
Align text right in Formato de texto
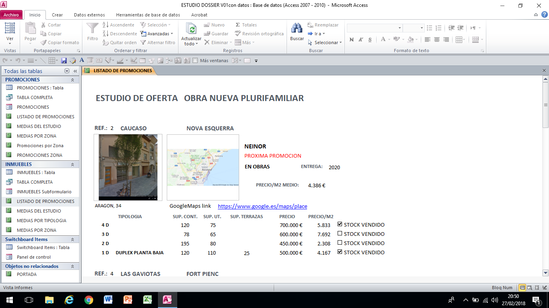pyautogui.click(x=446, y=39)
